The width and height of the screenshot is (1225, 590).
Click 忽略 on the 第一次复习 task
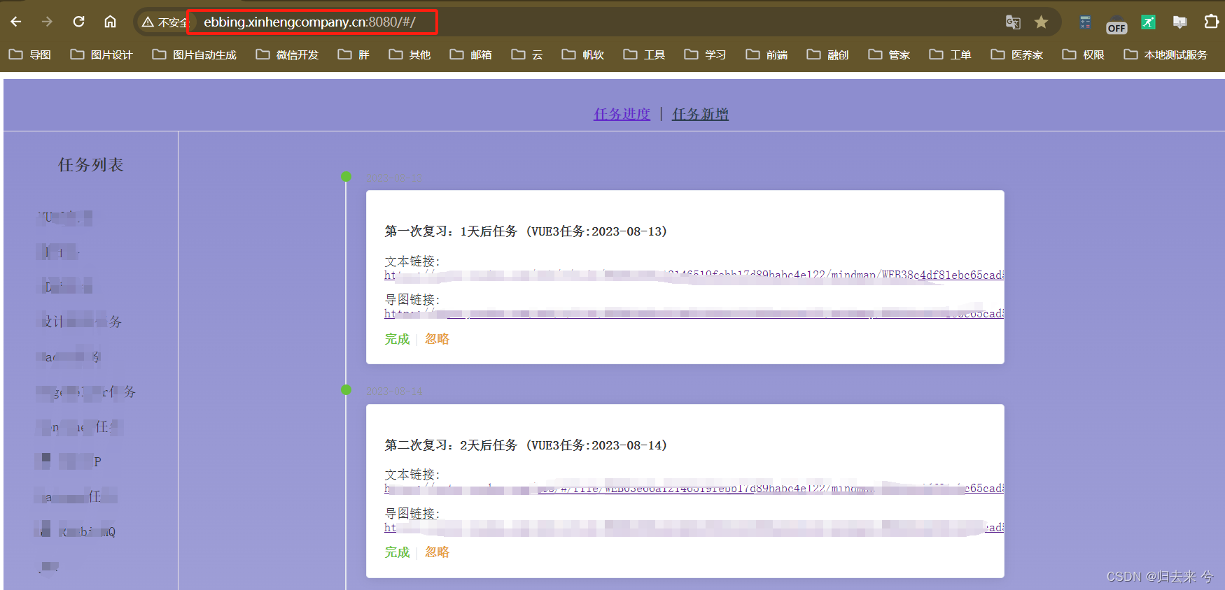437,339
